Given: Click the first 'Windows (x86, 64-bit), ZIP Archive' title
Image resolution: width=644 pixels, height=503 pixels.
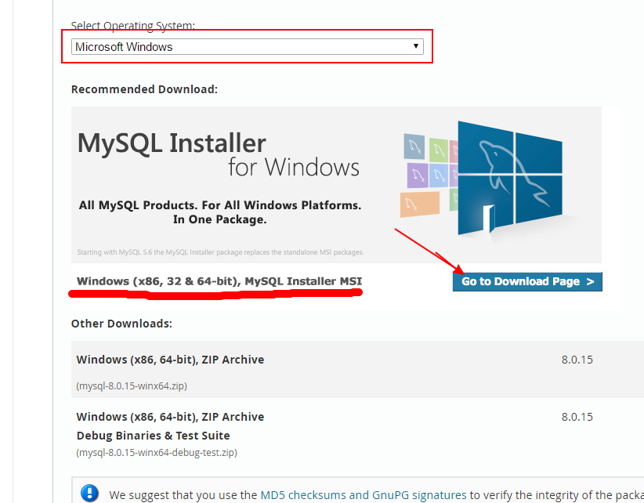Looking at the screenshot, I should point(170,360).
